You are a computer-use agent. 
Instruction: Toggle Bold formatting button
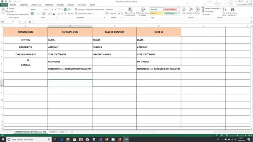[x=32, y=14]
